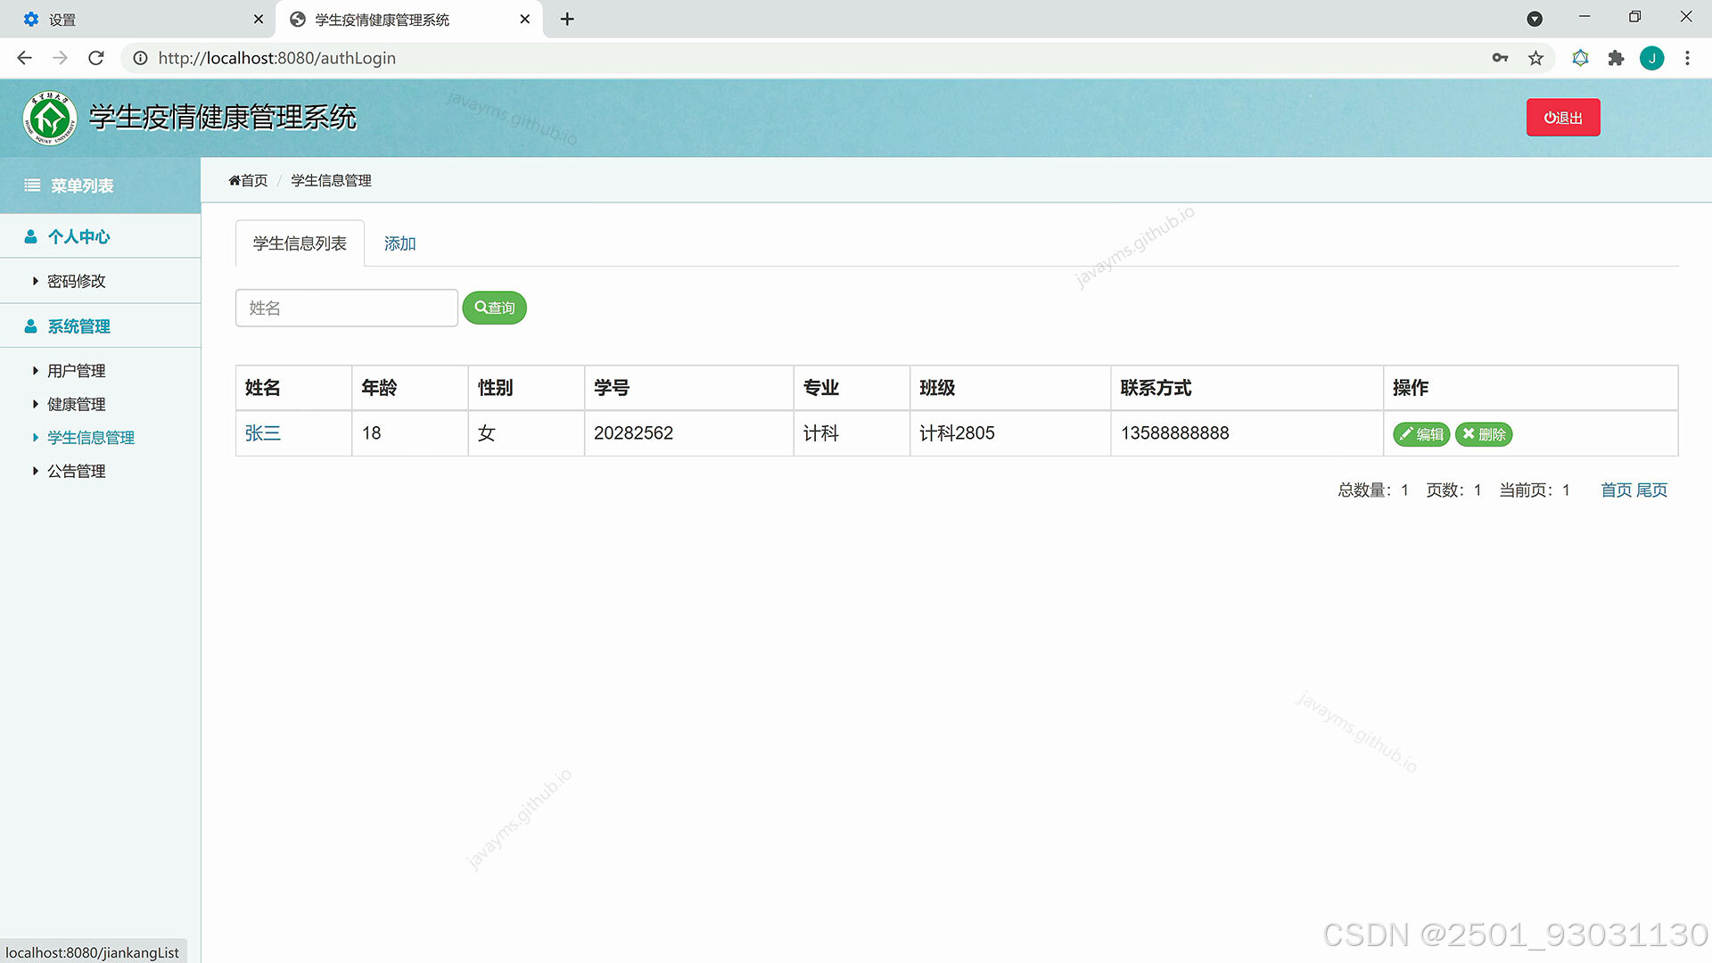1712x963 pixels.
Task: Click the tab search dropdown circle icon
Action: click(1535, 19)
